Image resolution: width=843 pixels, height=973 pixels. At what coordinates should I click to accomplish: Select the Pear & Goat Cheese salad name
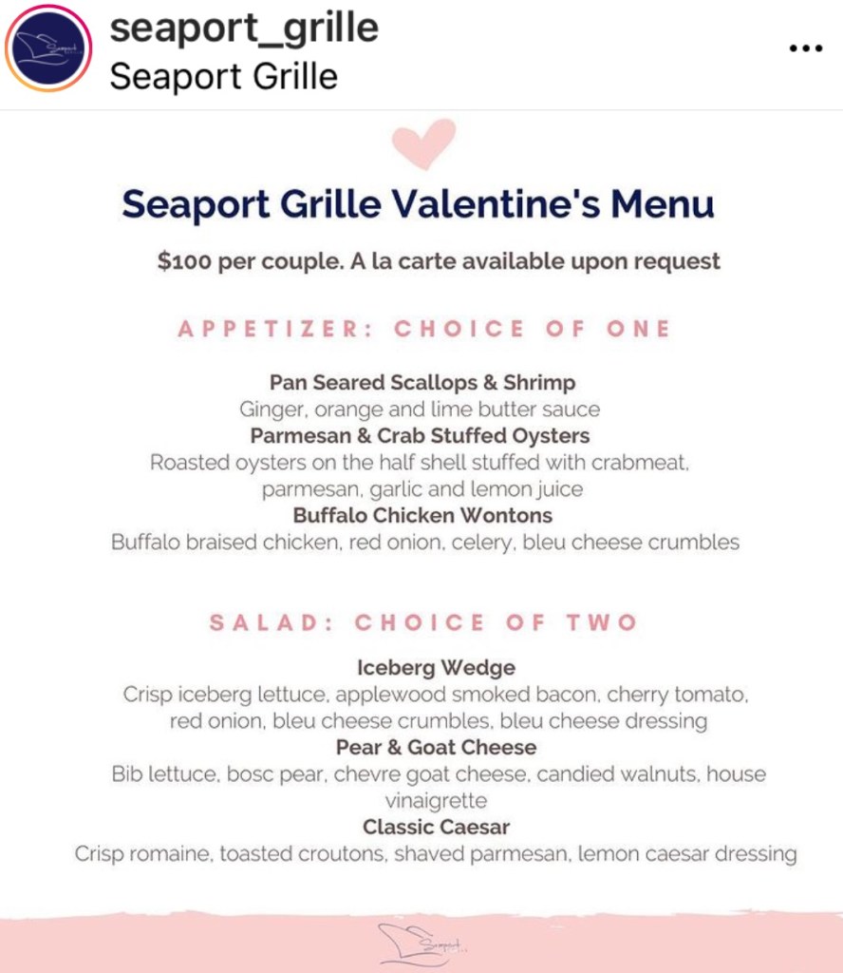(x=436, y=747)
